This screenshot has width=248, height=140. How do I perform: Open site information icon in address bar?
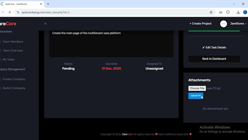(18, 12)
